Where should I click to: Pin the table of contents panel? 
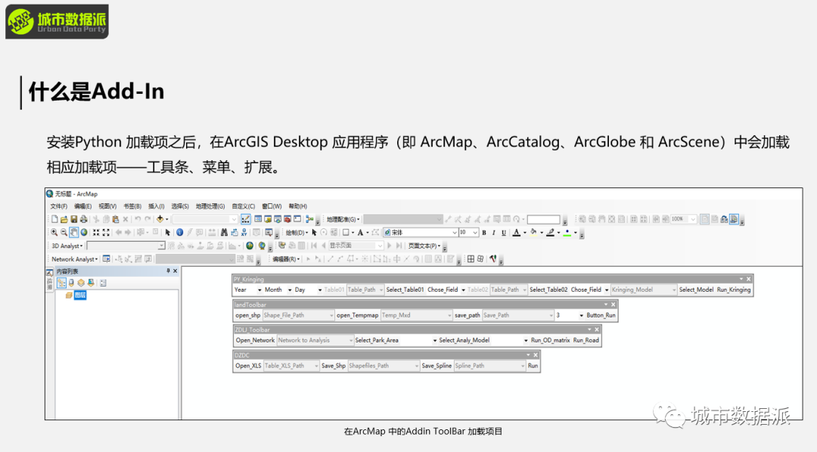pyautogui.click(x=168, y=271)
